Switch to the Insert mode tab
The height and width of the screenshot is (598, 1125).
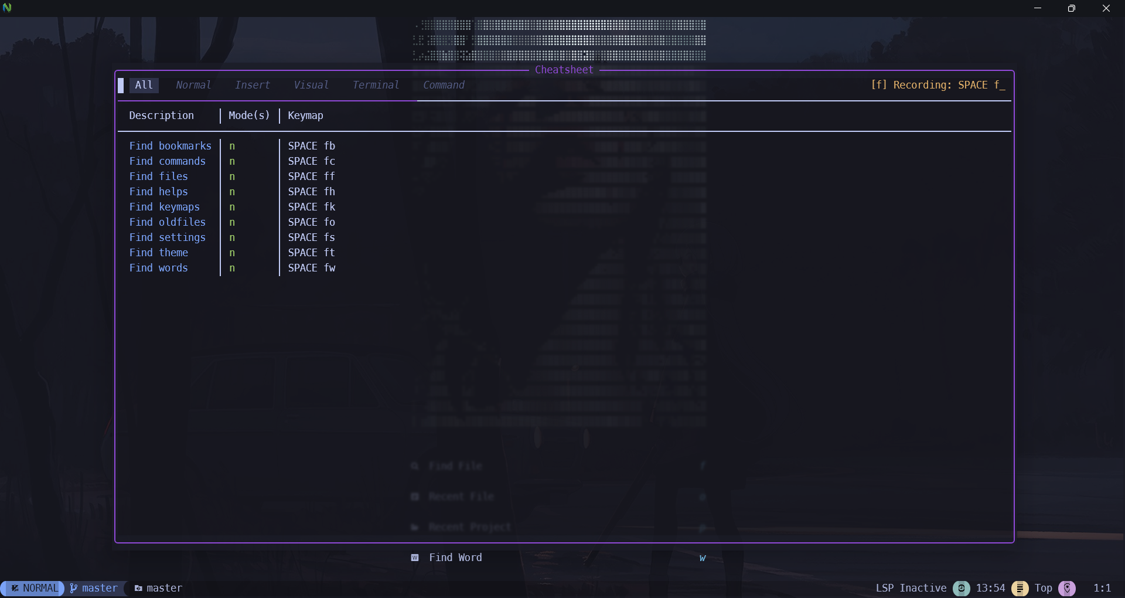253,85
